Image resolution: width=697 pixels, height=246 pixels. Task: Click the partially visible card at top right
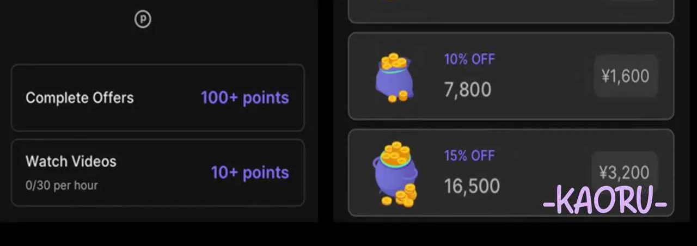coord(511,11)
